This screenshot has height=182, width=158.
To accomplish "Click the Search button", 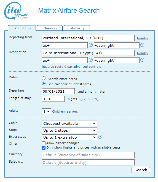I will 141,170.
